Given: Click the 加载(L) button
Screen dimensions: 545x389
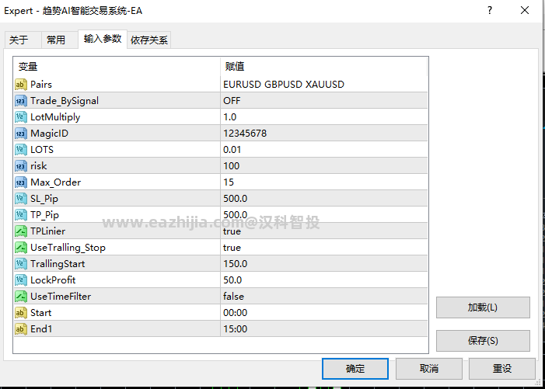Looking at the screenshot, I should click(483, 307).
